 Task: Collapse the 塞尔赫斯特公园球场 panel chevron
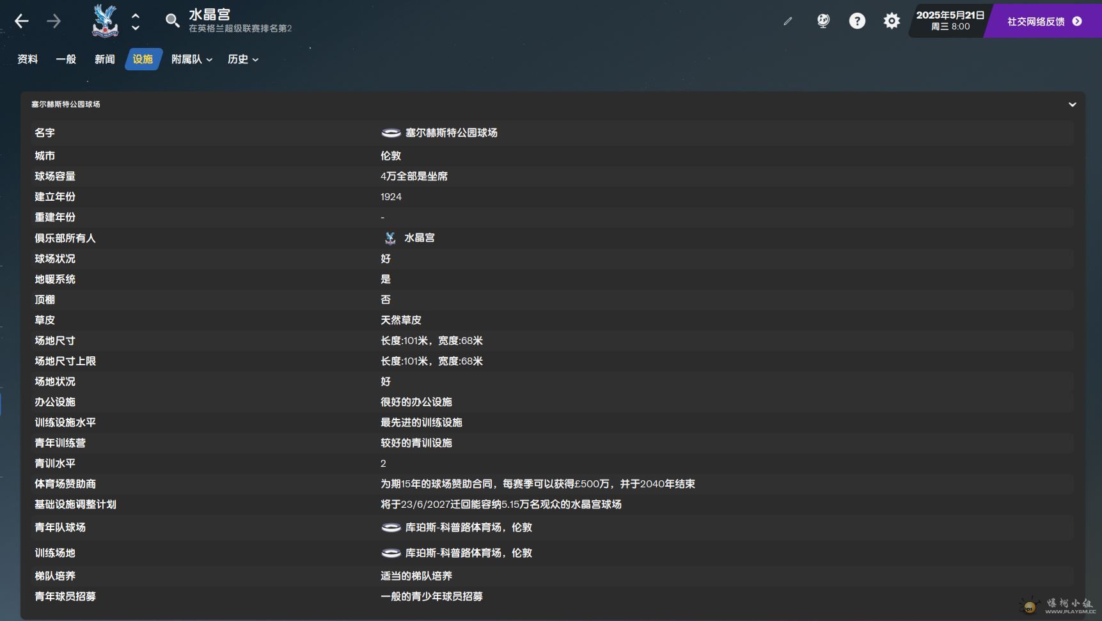pos(1073,104)
